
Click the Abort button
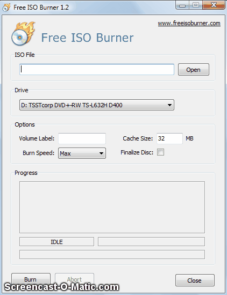coord(74,279)
